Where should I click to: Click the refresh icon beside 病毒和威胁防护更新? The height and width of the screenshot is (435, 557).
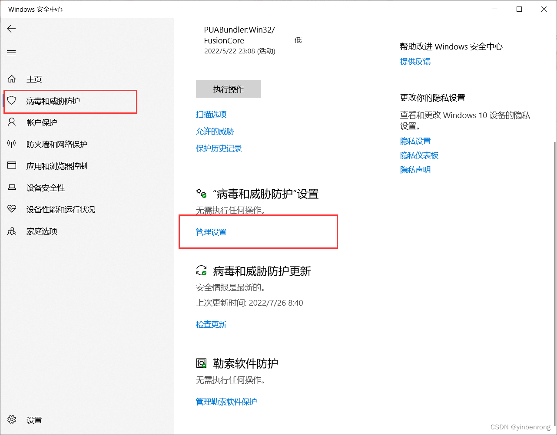pos(201,271)
